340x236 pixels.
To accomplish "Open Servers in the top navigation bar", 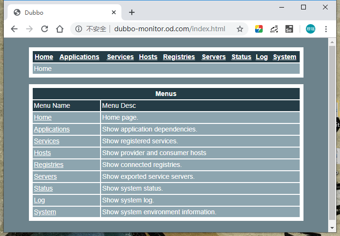I will click(x=213, y=57).
